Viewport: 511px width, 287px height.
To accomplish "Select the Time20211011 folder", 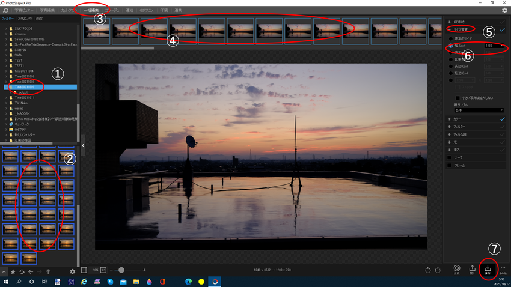I will (x=25, y=98).
